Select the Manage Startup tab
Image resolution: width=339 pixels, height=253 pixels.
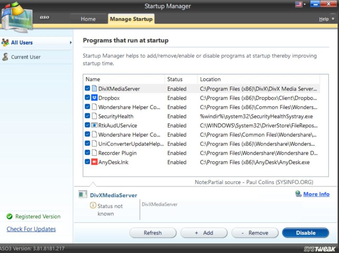click(131, 19)
